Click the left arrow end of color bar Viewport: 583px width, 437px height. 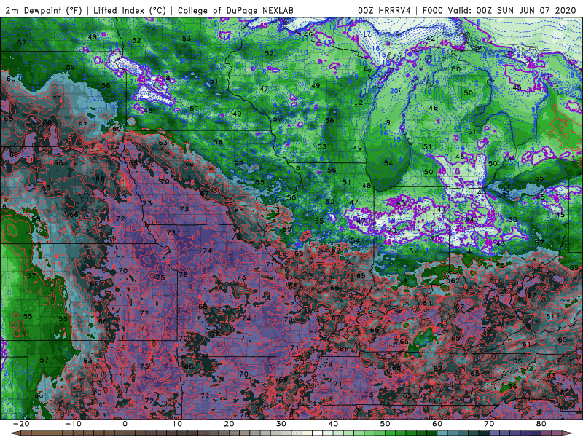pos(15,433)
